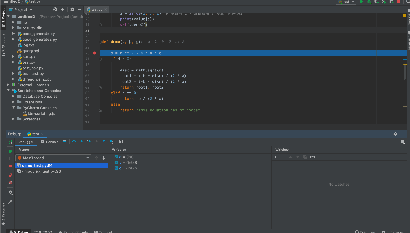Add new watch with plus
Screen dimensions: 410x233
pos(275,157)
